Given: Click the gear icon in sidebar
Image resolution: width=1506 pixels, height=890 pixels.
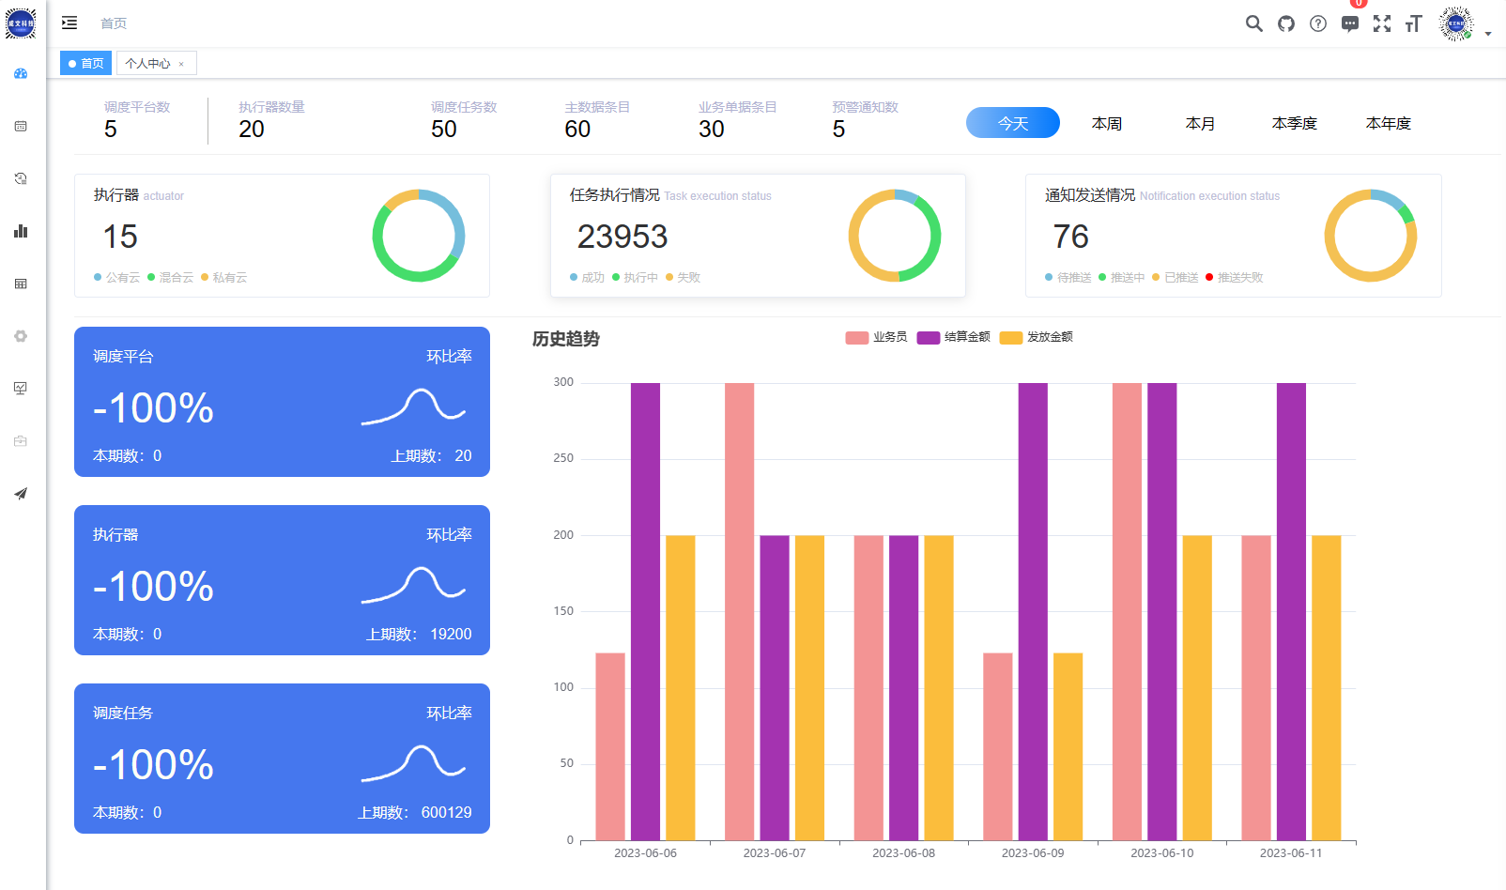Looking at the screenshot, I should (21, 336).
